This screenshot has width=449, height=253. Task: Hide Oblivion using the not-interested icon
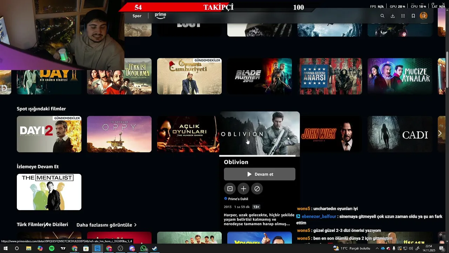257,189
